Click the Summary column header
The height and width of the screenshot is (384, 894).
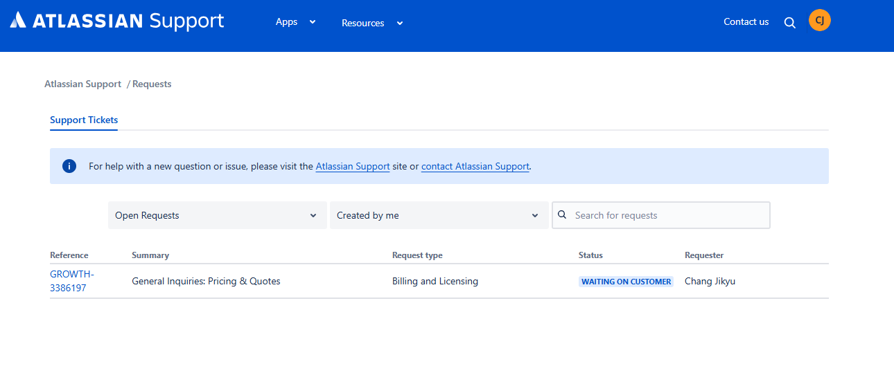pos(150,255)
